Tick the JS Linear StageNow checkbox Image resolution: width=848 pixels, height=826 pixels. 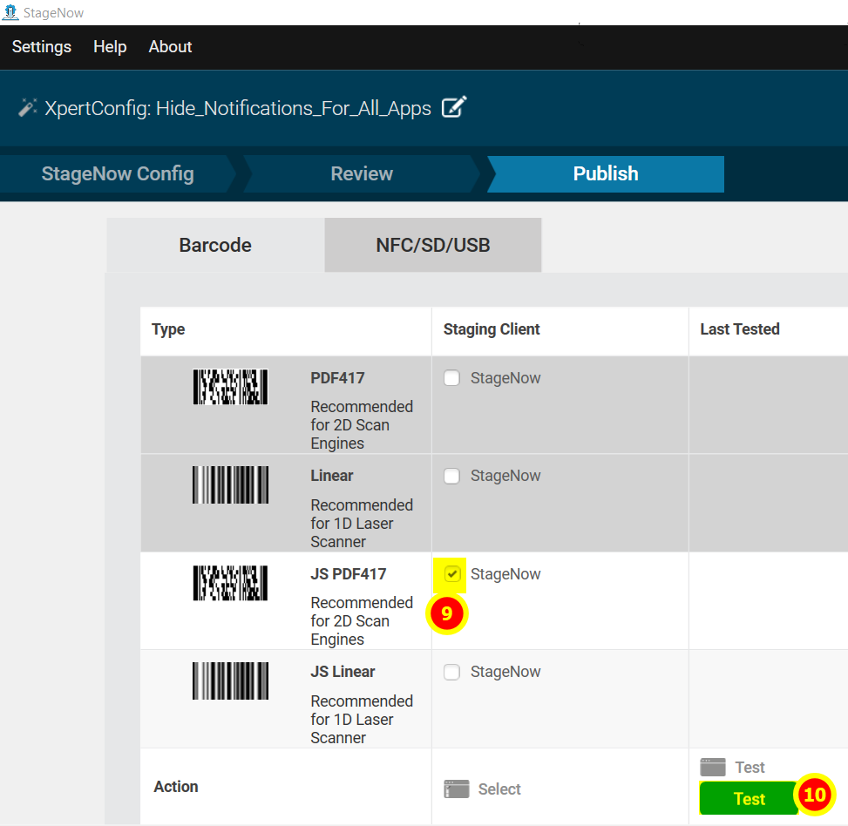click(x=451, y=672)
